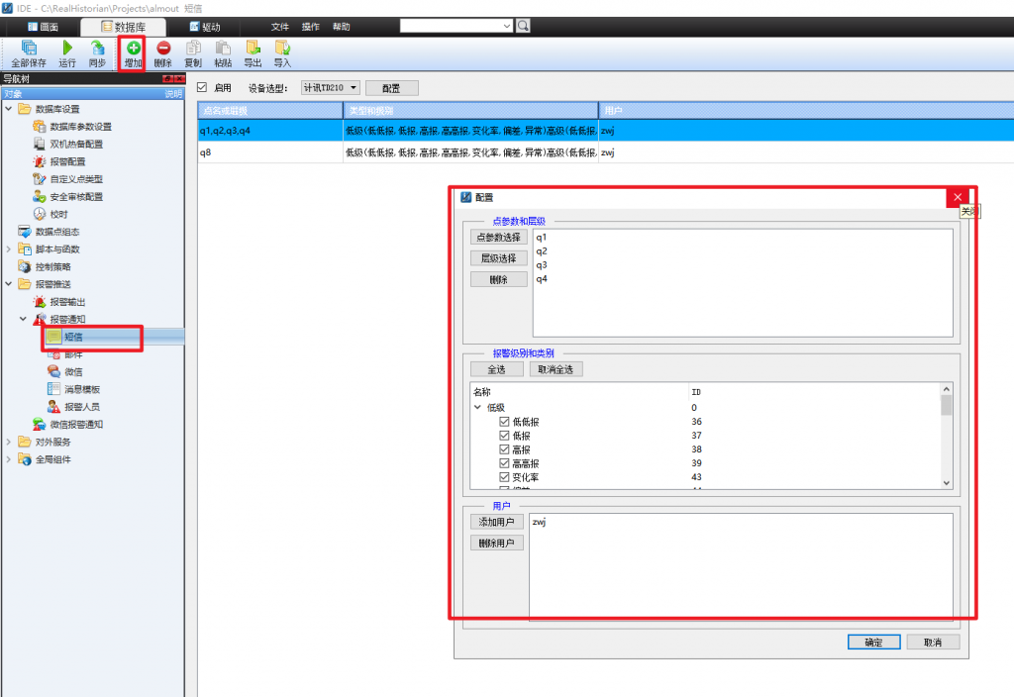The width and height of the screenshot is (1014, 697).
Task: Uncheck 变化率 alarm checkbox
Action: pos(504,477)
